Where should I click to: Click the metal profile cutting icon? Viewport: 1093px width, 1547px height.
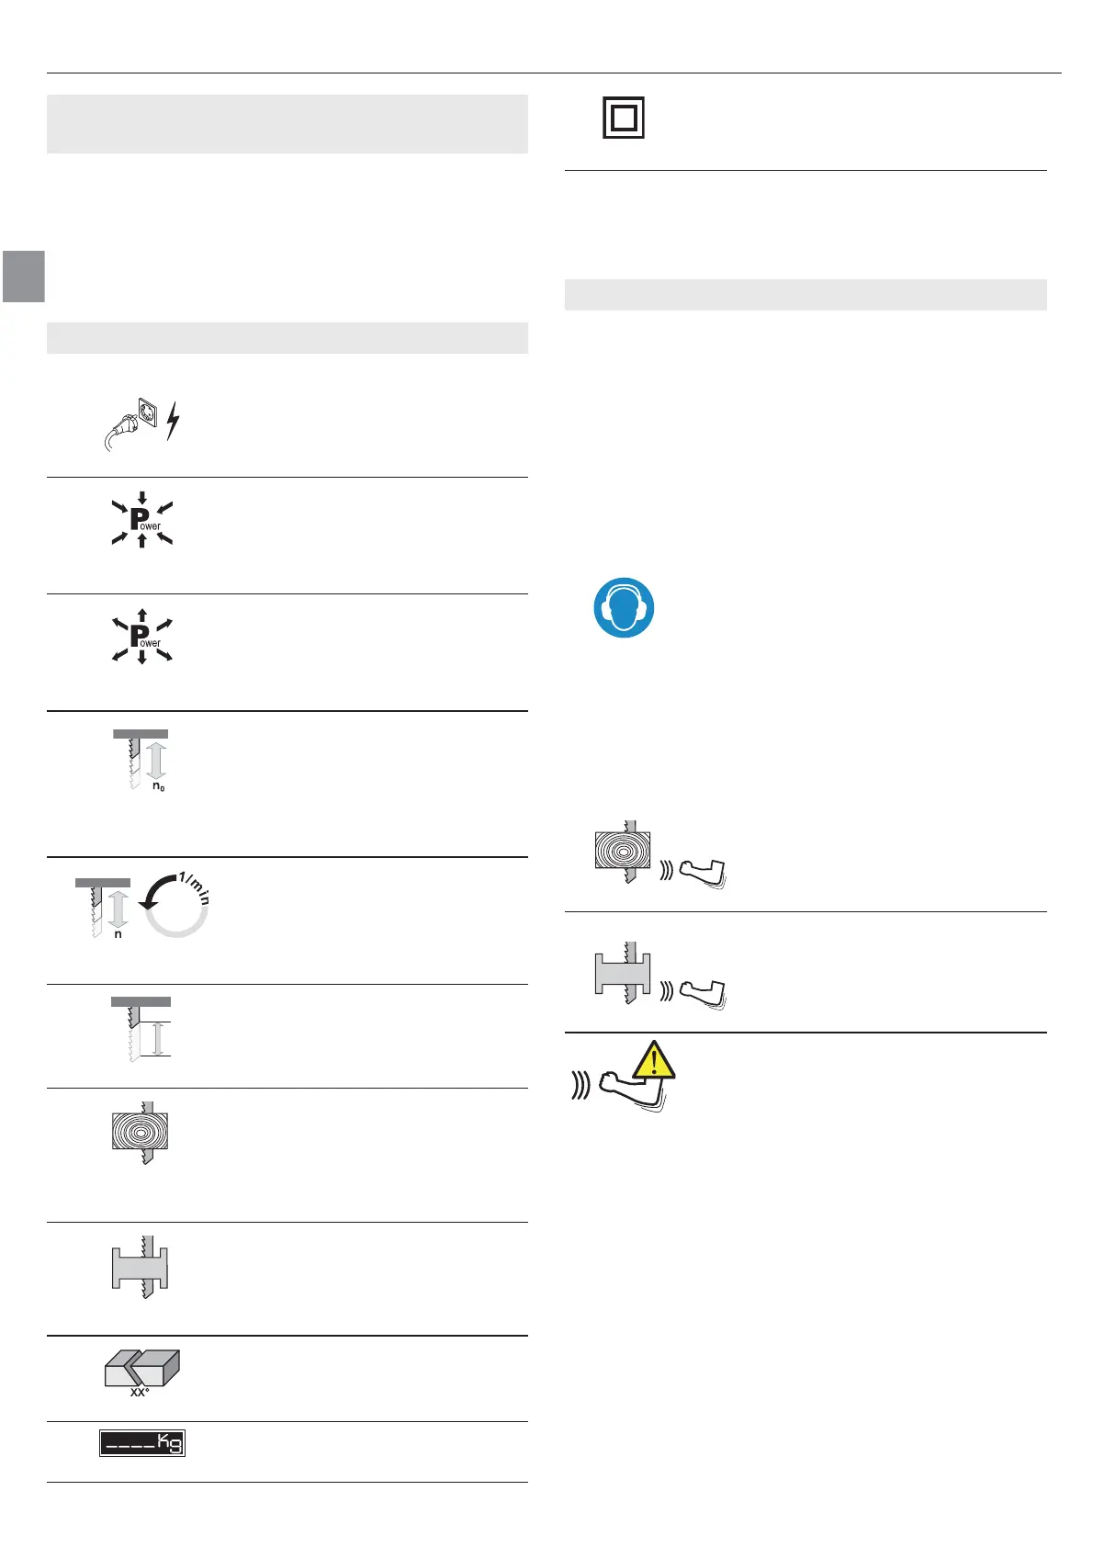click(141, 1267)
